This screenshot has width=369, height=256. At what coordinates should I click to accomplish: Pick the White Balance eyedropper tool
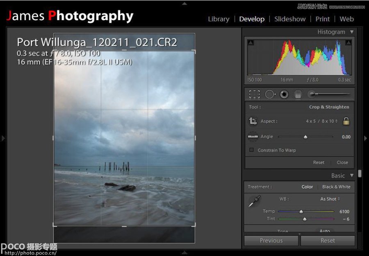tap(254, 201)
